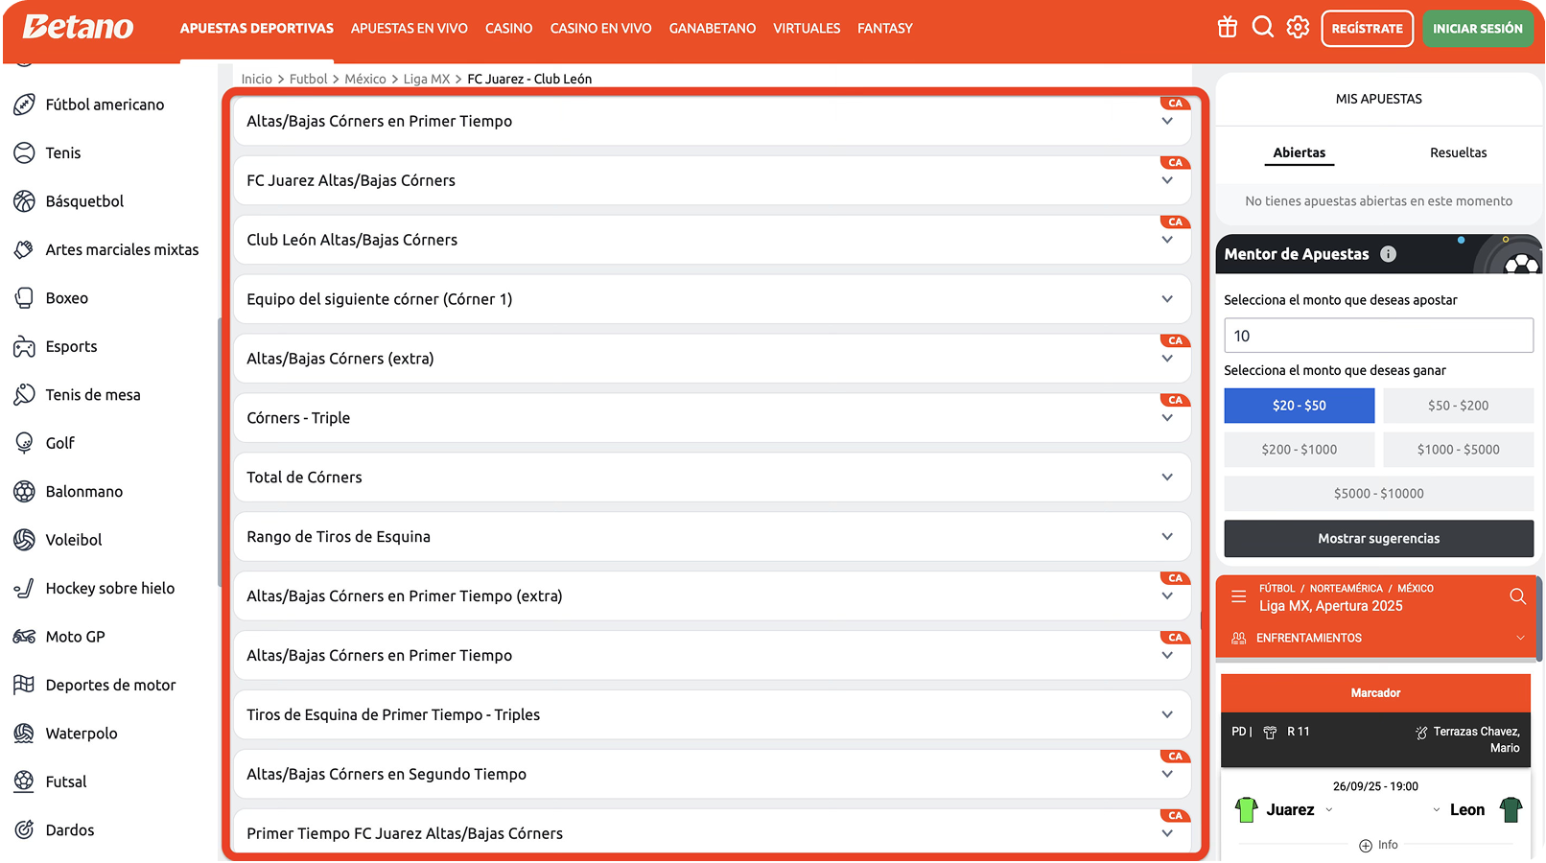Click the search icon in Liga MX panel

(1517, 596)
